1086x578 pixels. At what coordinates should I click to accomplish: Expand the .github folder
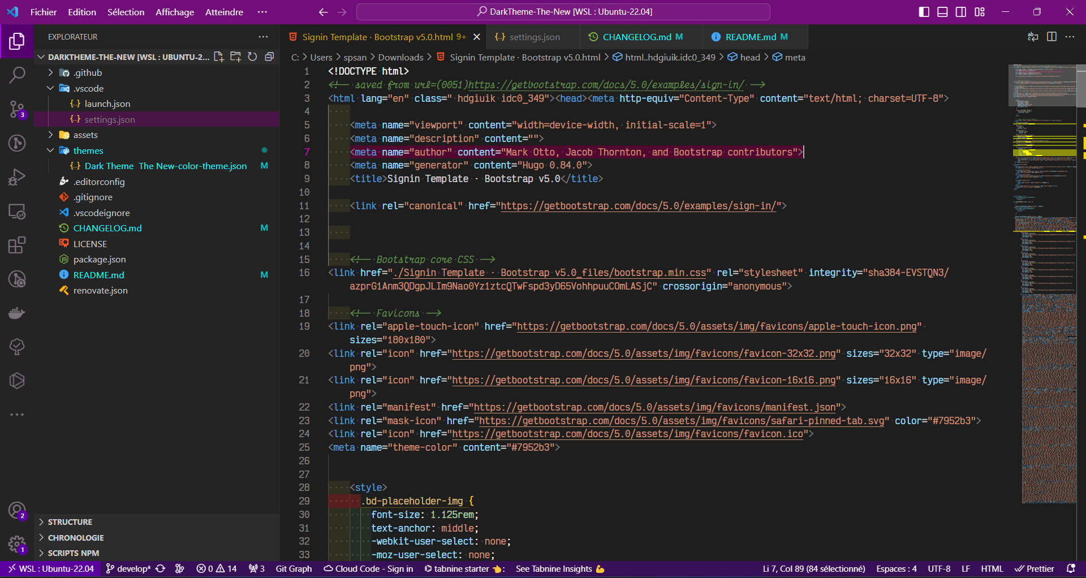click(157, 72)
